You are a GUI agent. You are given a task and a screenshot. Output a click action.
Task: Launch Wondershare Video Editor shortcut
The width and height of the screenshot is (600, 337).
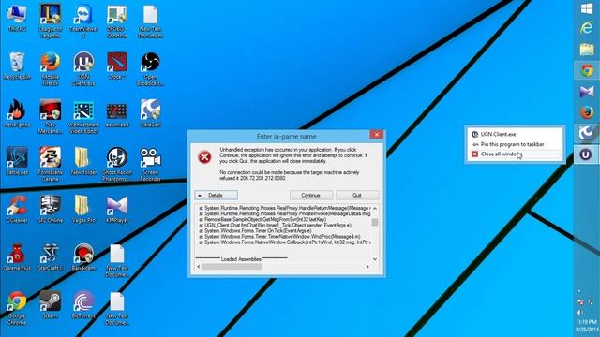coord(83,117)
